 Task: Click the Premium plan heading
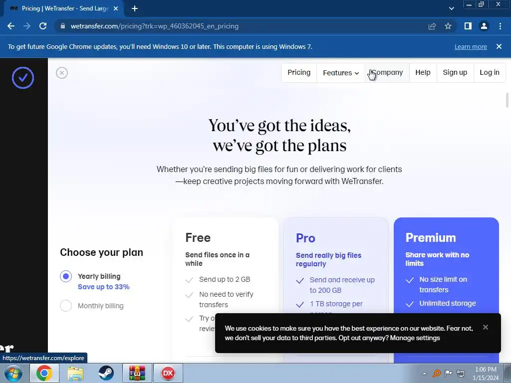point(431,238)
